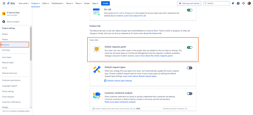Expand the Projects dropdown

(x=36, y=3)
